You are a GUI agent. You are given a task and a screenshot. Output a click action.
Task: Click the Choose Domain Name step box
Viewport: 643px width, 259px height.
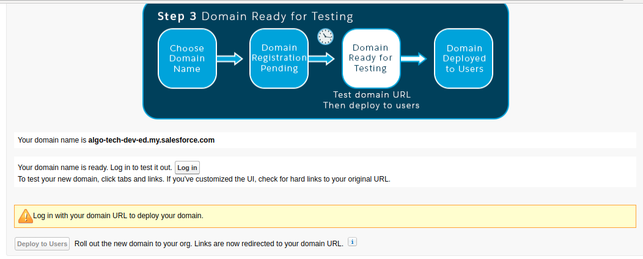187,59
